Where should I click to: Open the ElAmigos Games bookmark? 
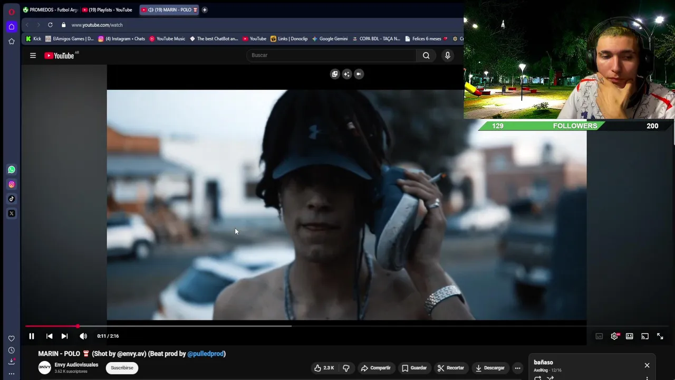[70, 39]
